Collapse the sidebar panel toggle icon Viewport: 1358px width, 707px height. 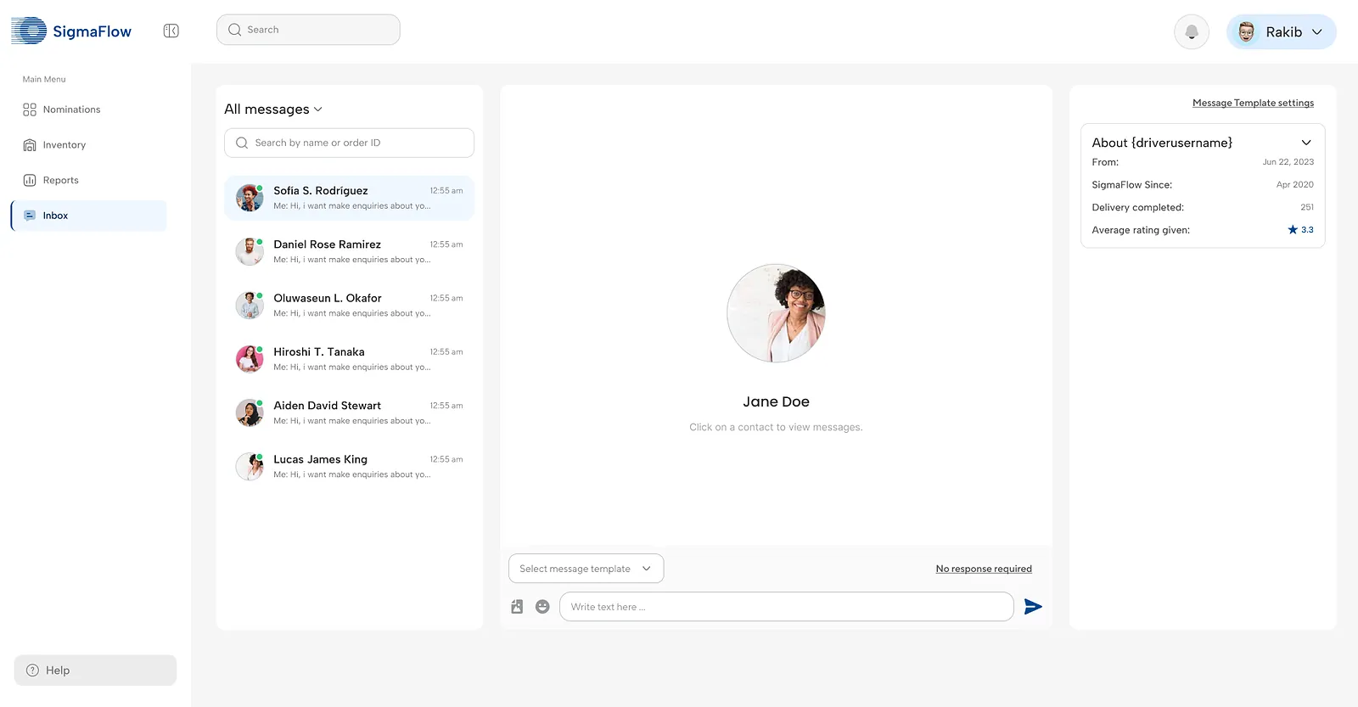pyautogui.click(x=171, y=31)
